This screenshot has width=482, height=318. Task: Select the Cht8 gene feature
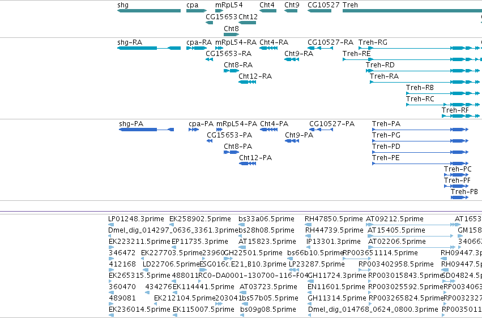click(x=232, y=35)
